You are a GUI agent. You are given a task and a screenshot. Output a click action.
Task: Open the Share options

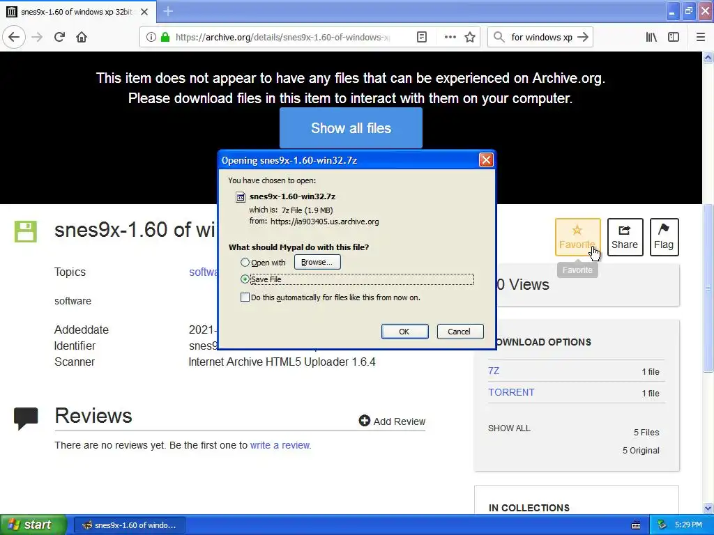pyautogui.click(x=625, y=237)
